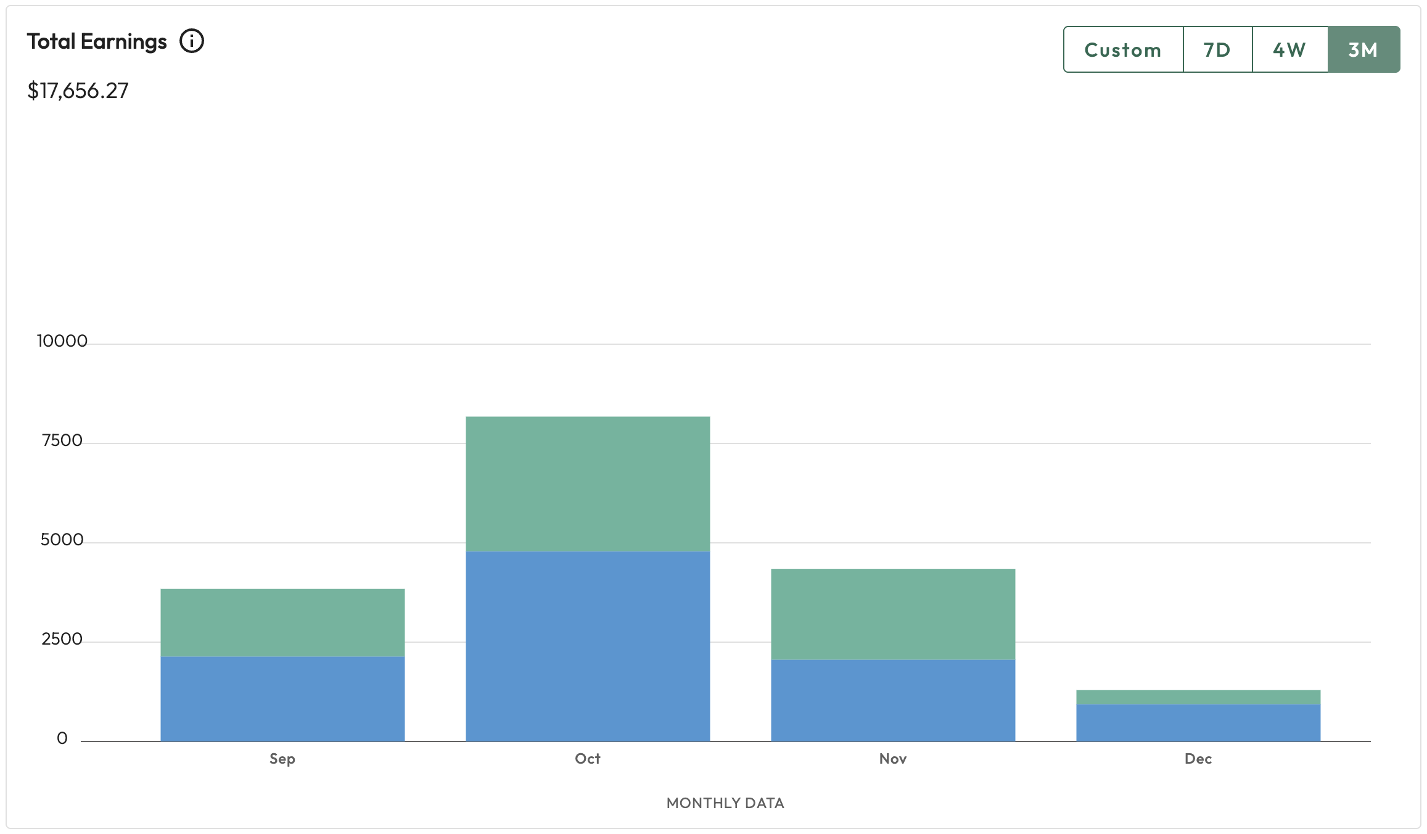Click the $17,656.27 earnings total
1427x834 pixels.
coord(78,91)
